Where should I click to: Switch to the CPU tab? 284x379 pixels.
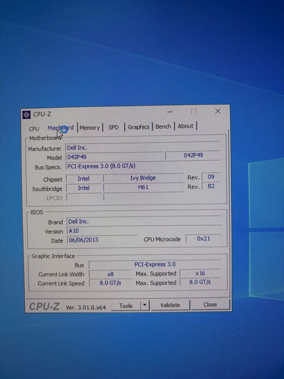34,129
